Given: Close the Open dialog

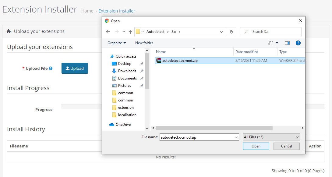Looking at the screenshot, I should coord(300,21).
